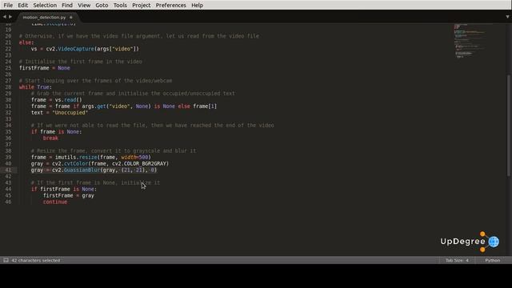Open the Find menu
This screenshot has width=512, height=288.
(67, 6)
